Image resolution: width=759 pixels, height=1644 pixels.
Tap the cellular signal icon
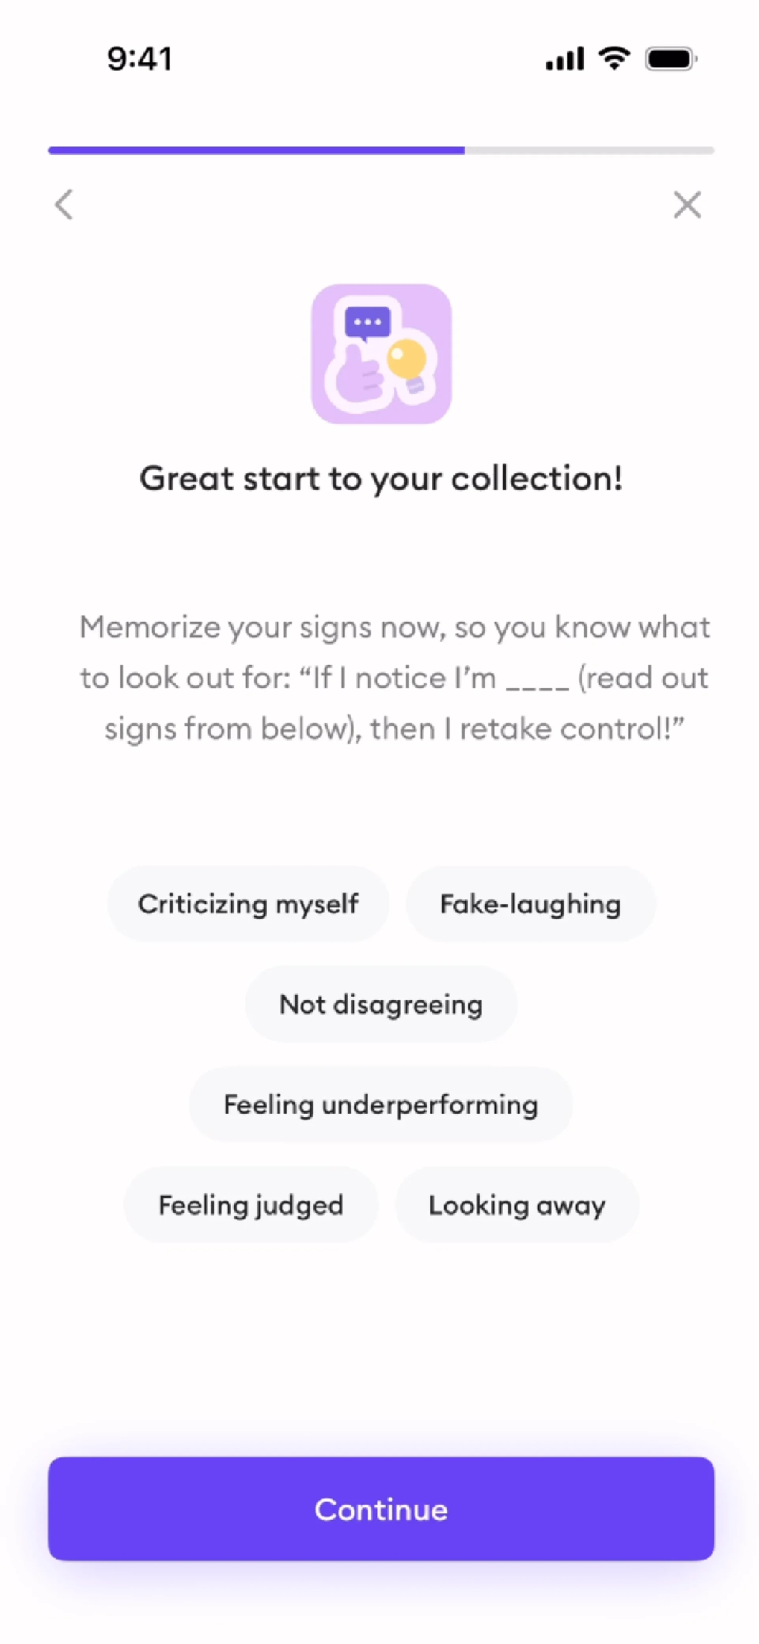tap(564, 59)
